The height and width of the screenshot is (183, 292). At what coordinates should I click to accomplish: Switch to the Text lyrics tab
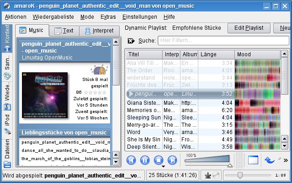(64, 31)
